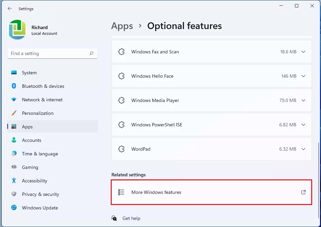Open Gaming settings

point(52,167)
